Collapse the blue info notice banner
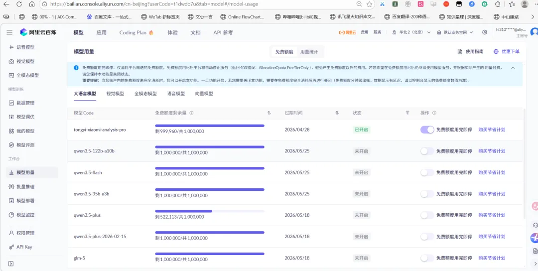The height and width of the screenshot is (271, 538). click(513, 68)
